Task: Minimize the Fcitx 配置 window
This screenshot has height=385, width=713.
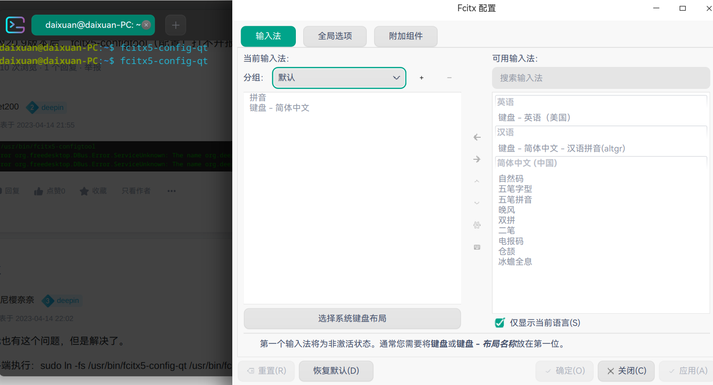Action: (x=656, y=8)
